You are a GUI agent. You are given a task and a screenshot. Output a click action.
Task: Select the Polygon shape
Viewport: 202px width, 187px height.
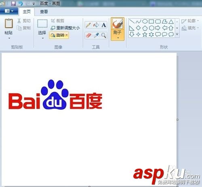[x=164, y=21]
